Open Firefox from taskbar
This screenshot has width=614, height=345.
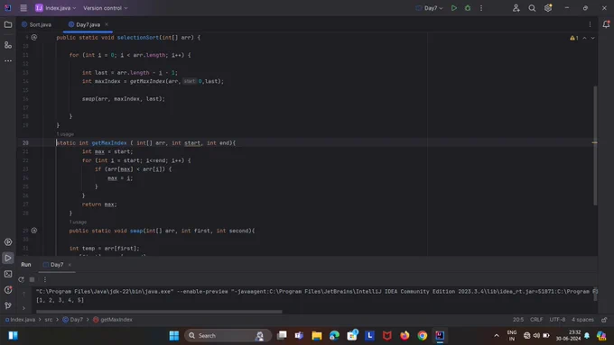click(x=405, y=336)
